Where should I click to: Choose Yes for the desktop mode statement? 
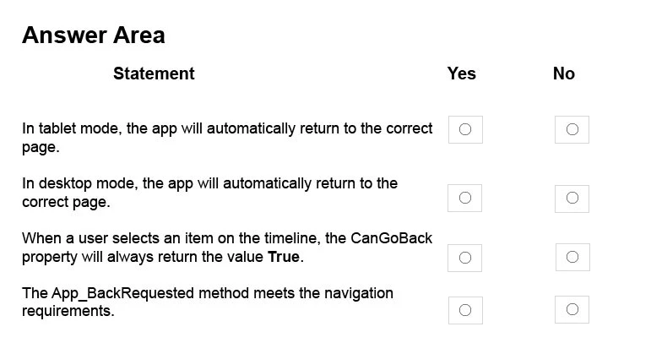point(465,198)
